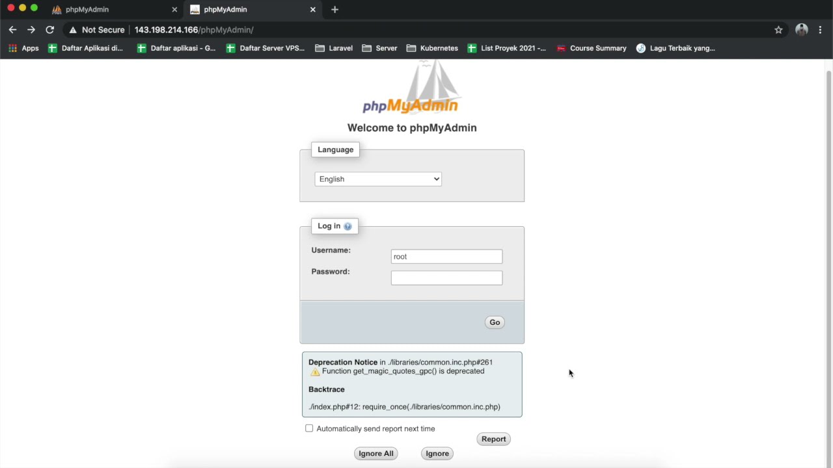Click the address bar URL
Screen dimensions: 833x468
(194, 30)
